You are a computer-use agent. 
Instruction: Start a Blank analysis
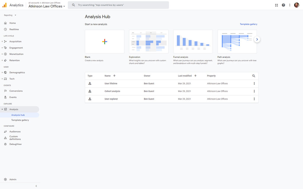click(x=104, y=41)
